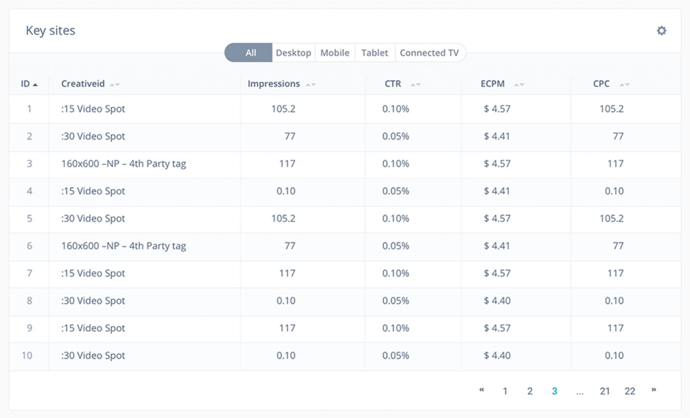The image size is (690, 418).
Task: Go to previous pages double-arrow
Action: point(481,390)
